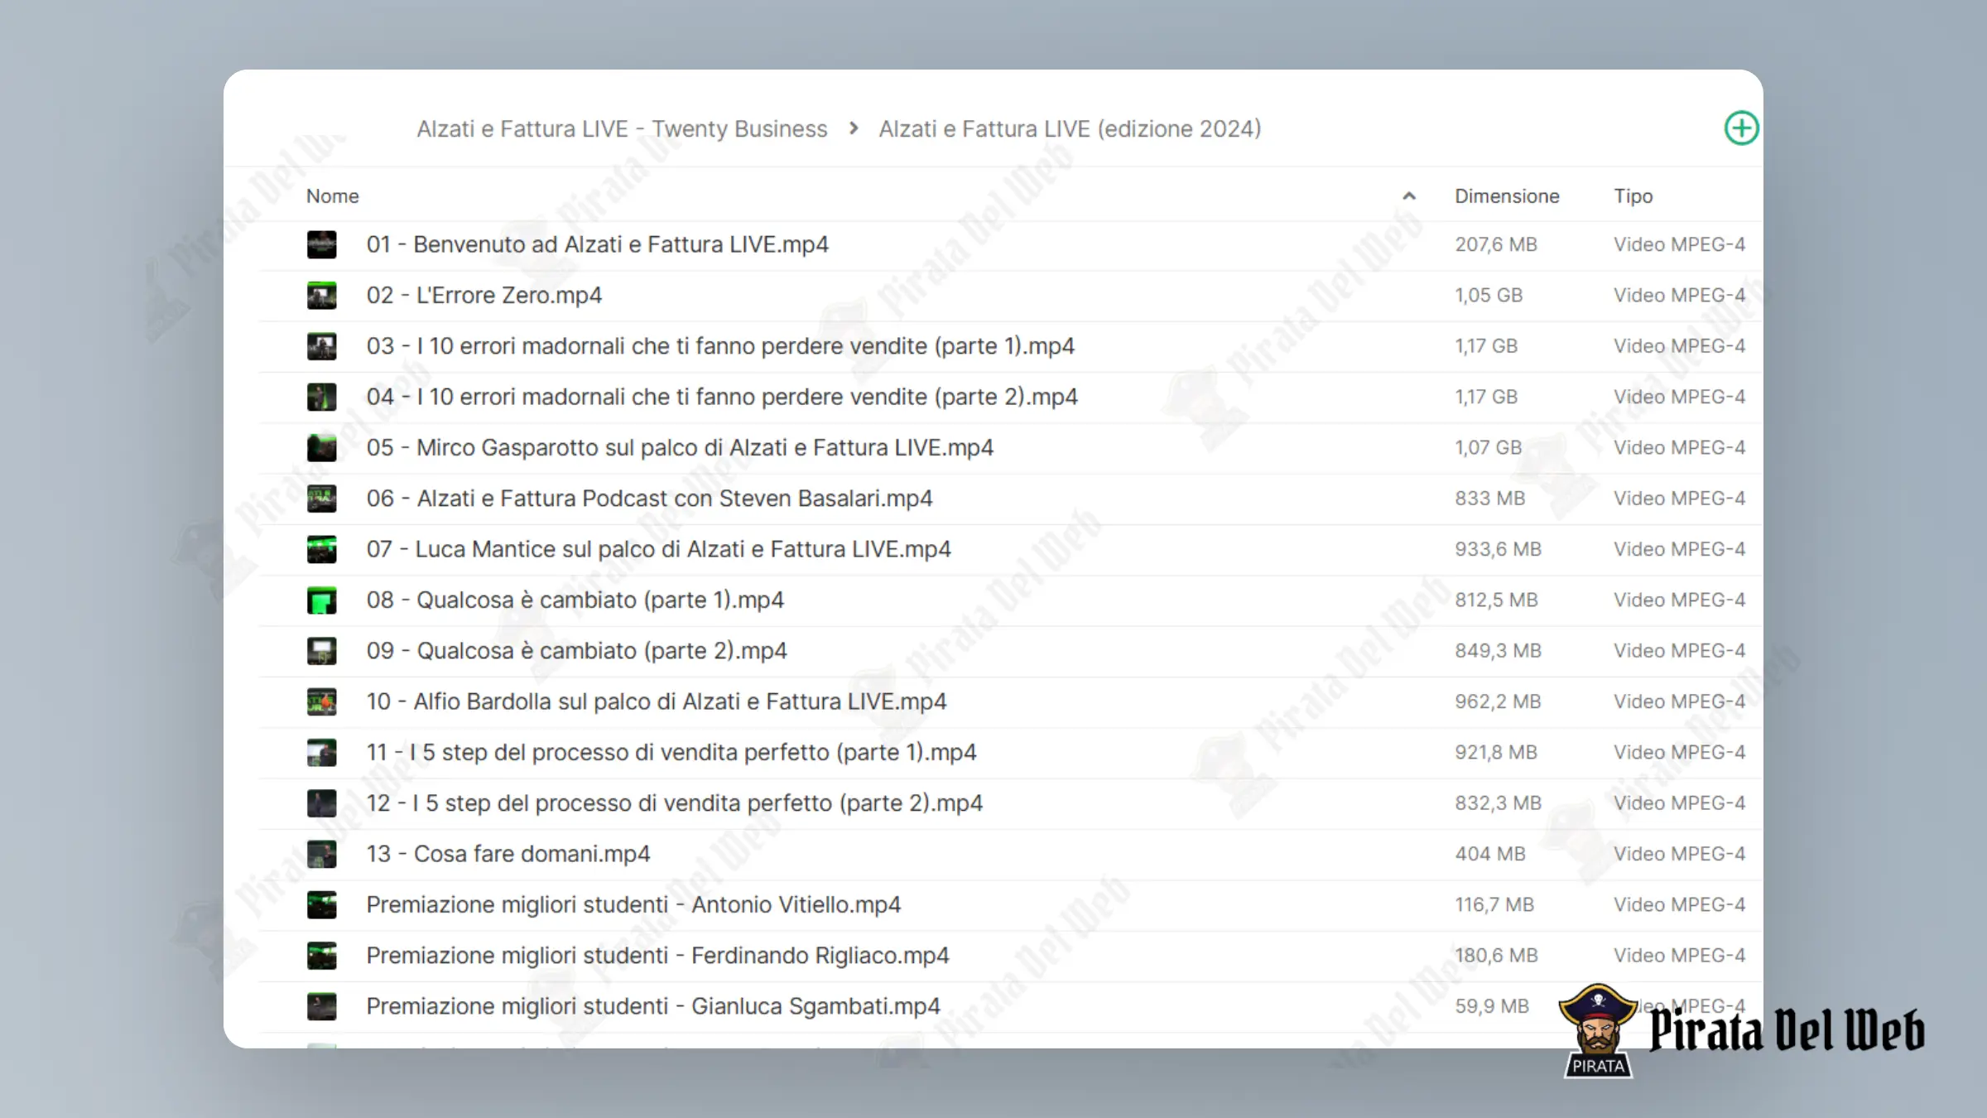Open the Alzati e Fattura LIVE (edizione 2024) breadcrumb

pos(1070,129)
